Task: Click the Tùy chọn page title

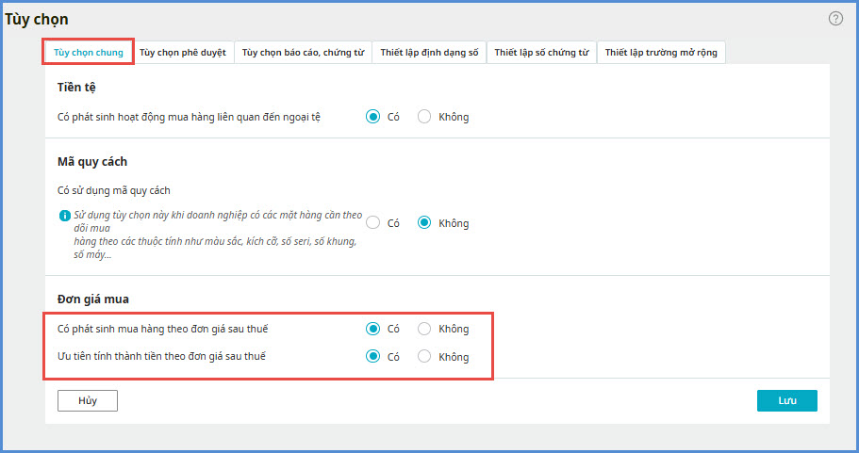Action: [x=37, y=19]
